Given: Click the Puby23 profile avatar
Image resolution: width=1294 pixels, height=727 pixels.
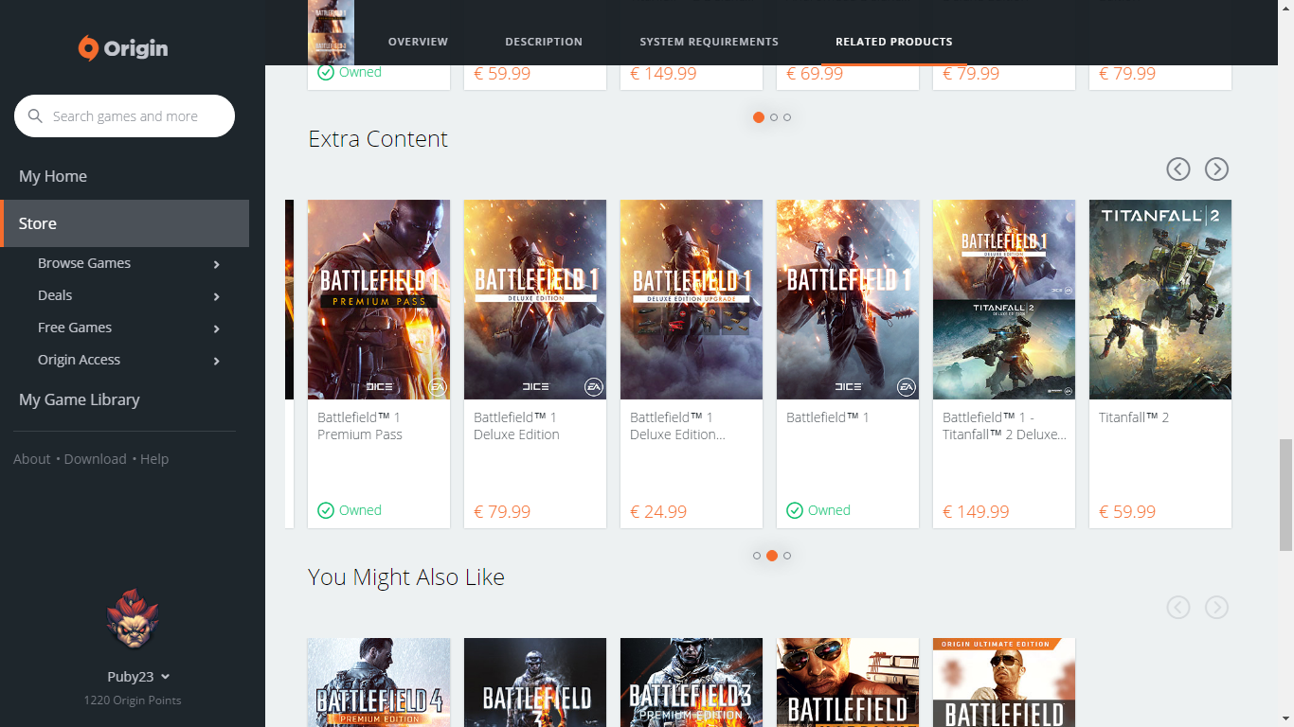Looking at the screenshot, I should coord(133,619).
